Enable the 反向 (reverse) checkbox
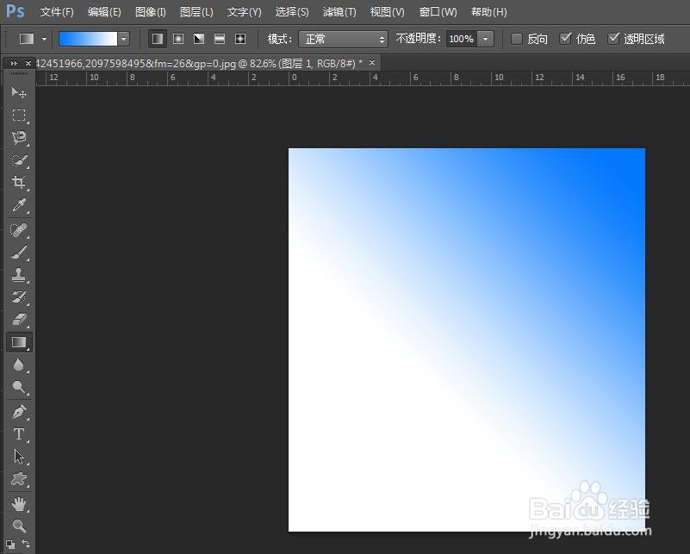This screenshot has height=554, width=690. click(x=517, y=39)
